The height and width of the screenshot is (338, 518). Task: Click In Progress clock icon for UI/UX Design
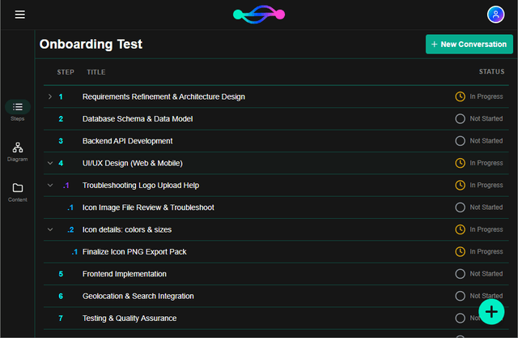[461, 163]
